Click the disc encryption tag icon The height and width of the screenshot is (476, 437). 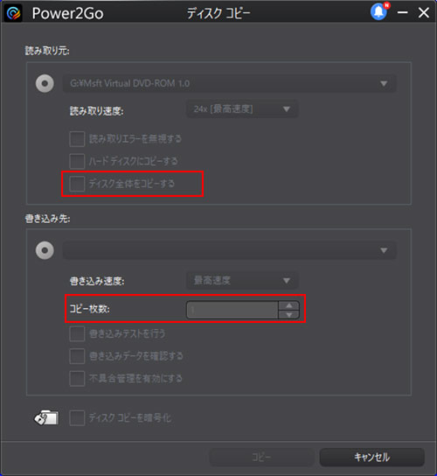coord(46,417)
